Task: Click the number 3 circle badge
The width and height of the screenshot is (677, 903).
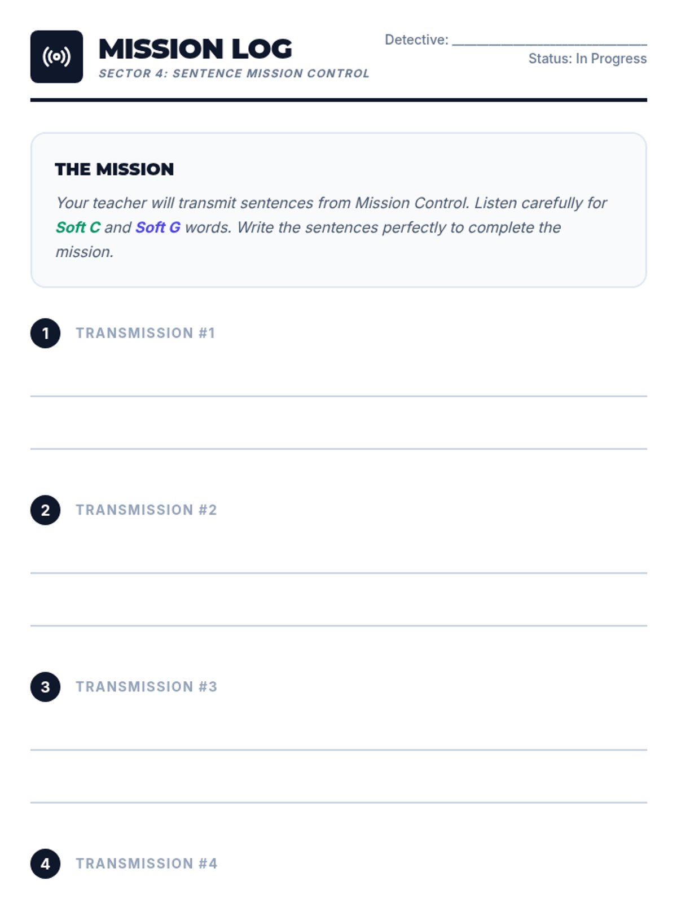Action: click(x=45, y=687)
